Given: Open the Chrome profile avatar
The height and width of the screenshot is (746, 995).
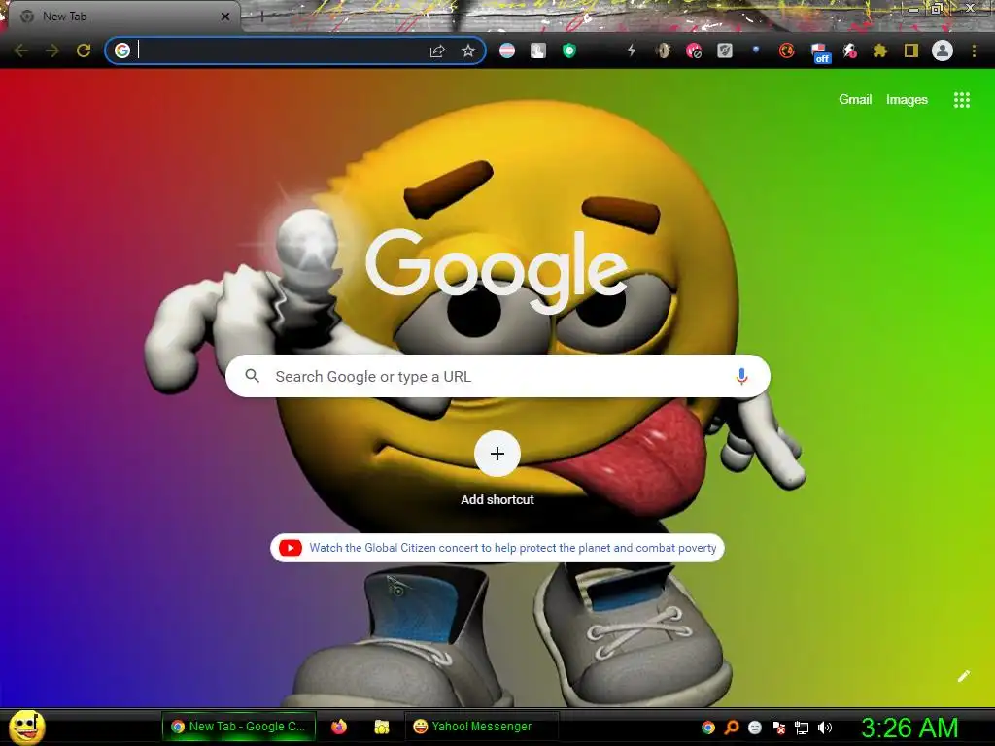Looking at the screenshot, I should [x=943, y=51].
